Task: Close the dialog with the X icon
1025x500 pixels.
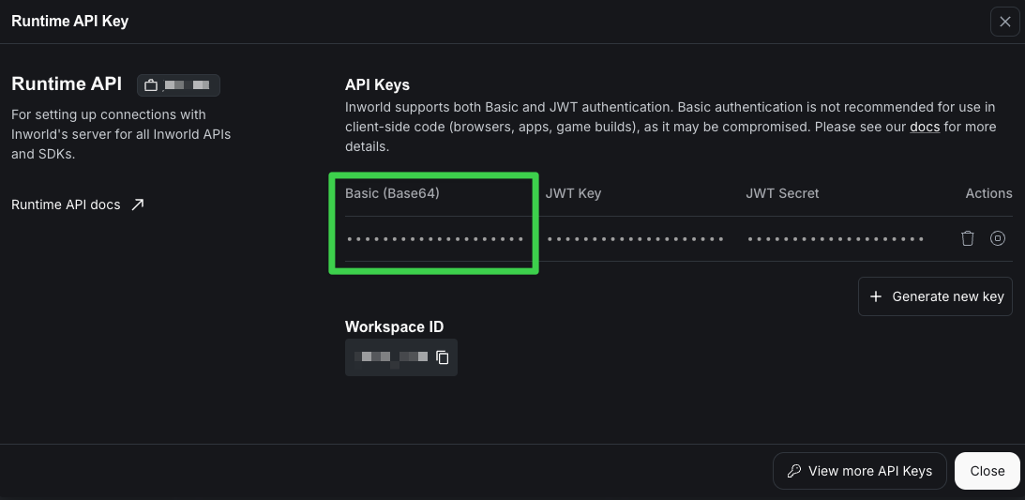Action: [x=1004, y=22]
